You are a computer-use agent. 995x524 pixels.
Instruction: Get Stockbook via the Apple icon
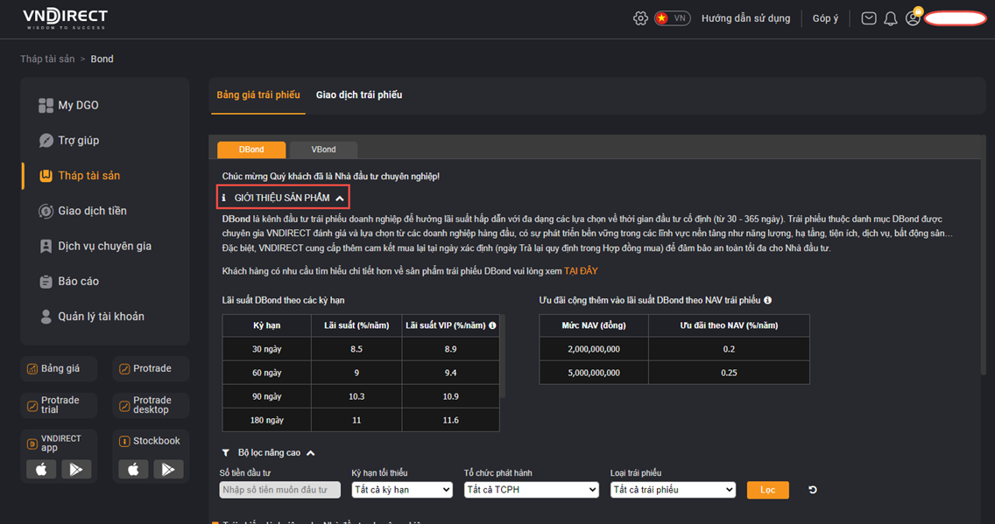[133, 470]
